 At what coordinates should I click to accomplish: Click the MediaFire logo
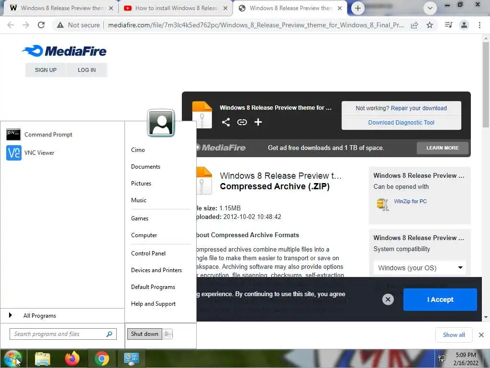pyautogui.click(x=65, y=51)
